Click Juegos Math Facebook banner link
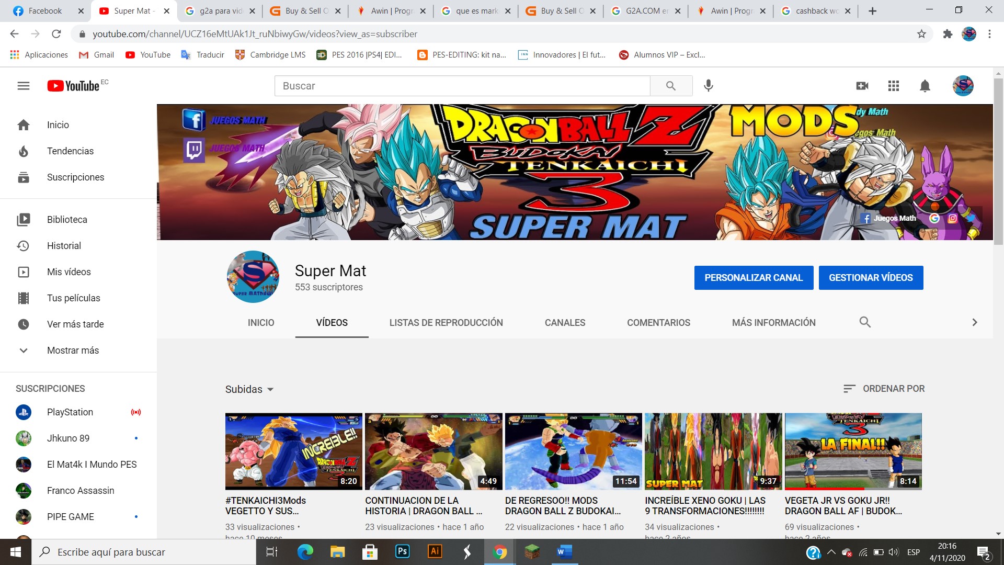The height and width of the screenshot is (565, 1004). tap(889, 218)
